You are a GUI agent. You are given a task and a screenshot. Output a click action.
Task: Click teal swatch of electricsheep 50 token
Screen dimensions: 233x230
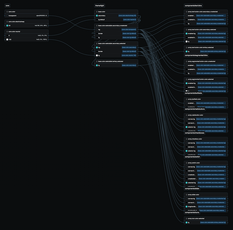tap(7, 26)
